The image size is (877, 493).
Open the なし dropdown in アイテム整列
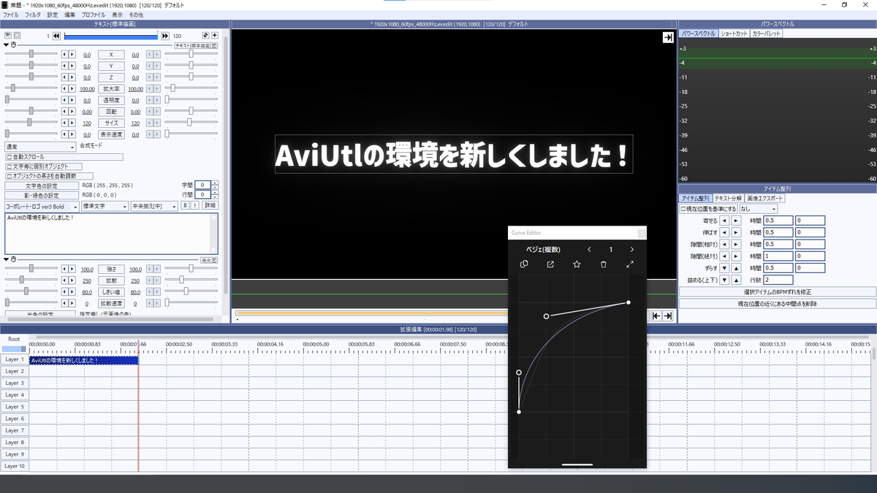[758, 209]
